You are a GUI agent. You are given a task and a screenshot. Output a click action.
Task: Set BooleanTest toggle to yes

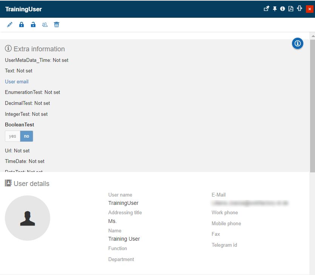[12, 136]
